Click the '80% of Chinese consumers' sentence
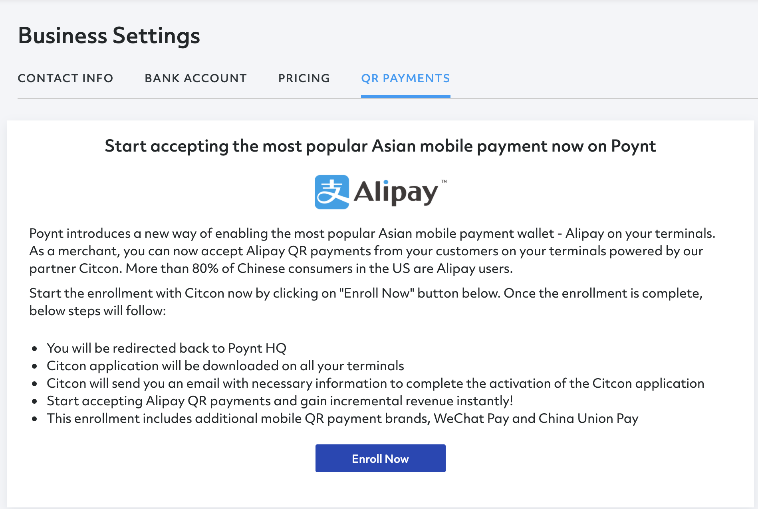 tap(319, 268)
